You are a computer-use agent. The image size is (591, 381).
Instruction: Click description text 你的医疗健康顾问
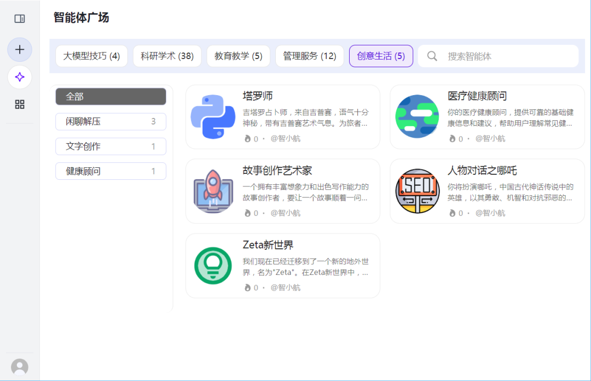[511, 118]
